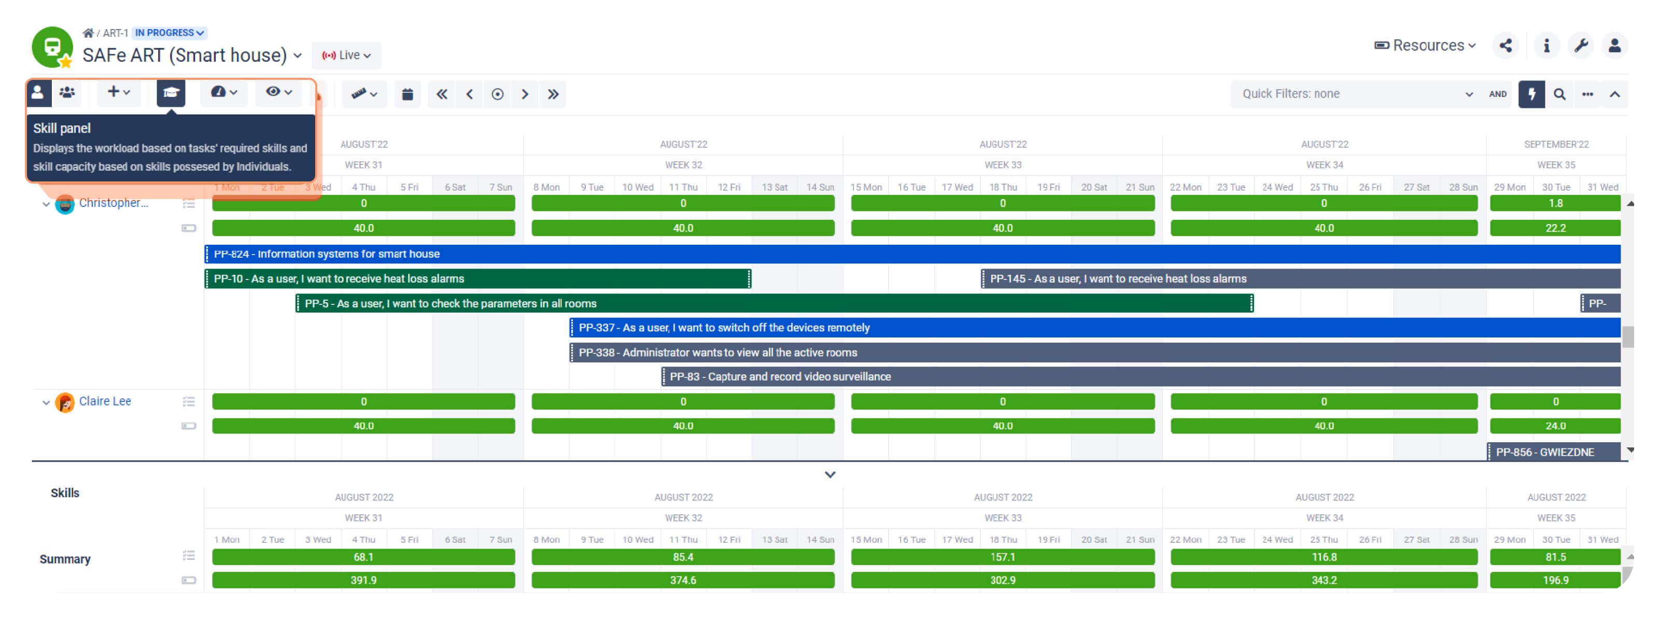This screenshot has width=1659, height=618.
Task: Open the three-dots more options
Action: (1587, 95)
